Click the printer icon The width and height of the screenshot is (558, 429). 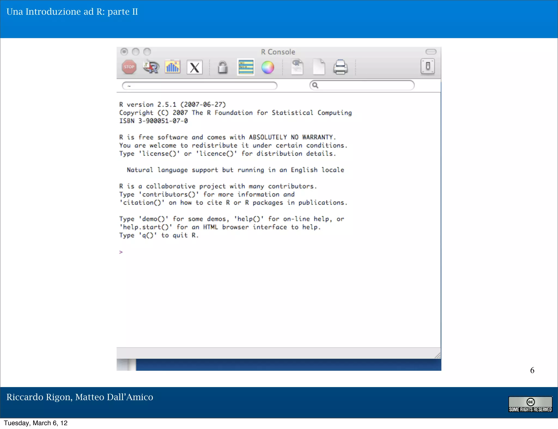pyautogui.click(x=340, y=67)
